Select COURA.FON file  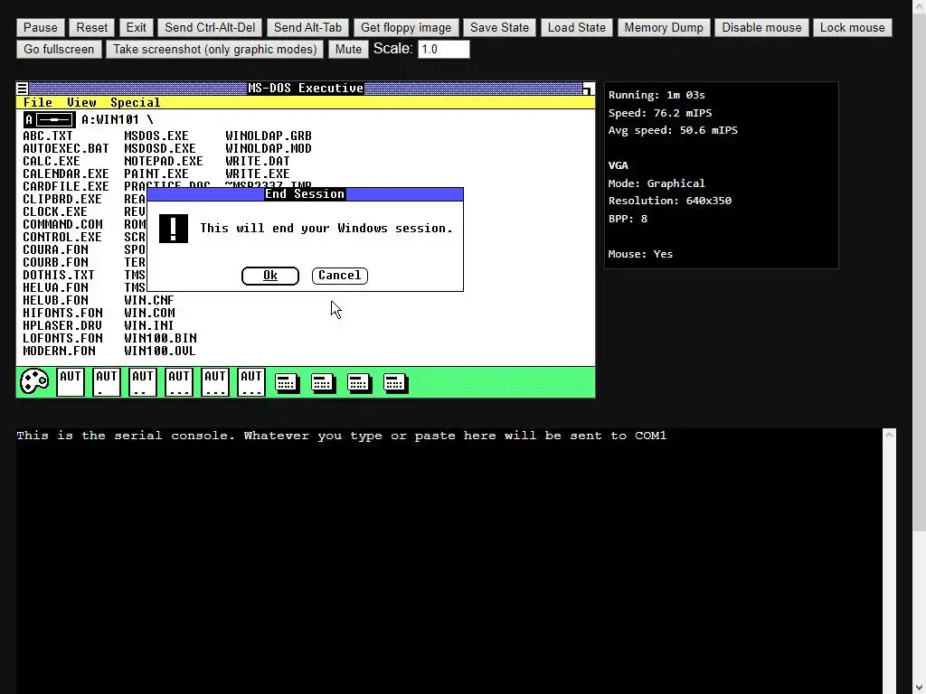coord(55,249)
